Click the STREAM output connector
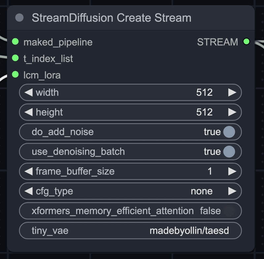Image resolution: width=264 pixels, height=259 pixels. pos(247,42)
